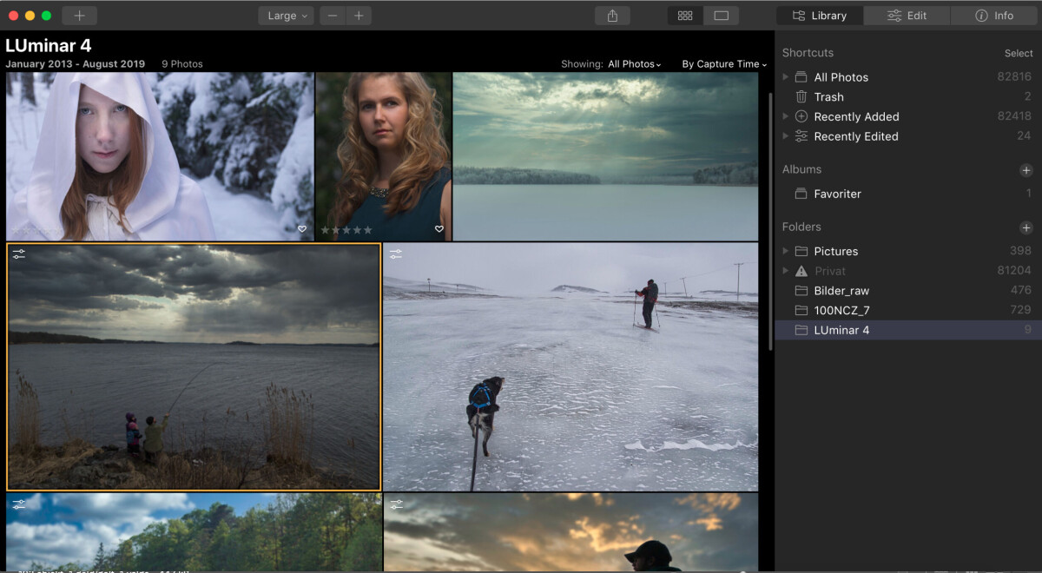Add a new folder with plus icon
Viewport: 1042px width, 573px height.
1026,227
